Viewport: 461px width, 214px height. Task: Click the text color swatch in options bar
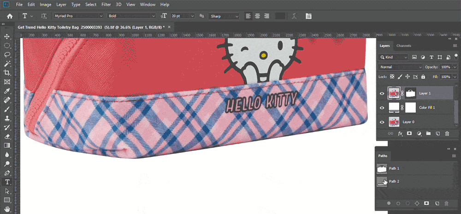click(280, 16)
